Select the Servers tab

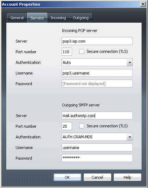click(37, 18)
